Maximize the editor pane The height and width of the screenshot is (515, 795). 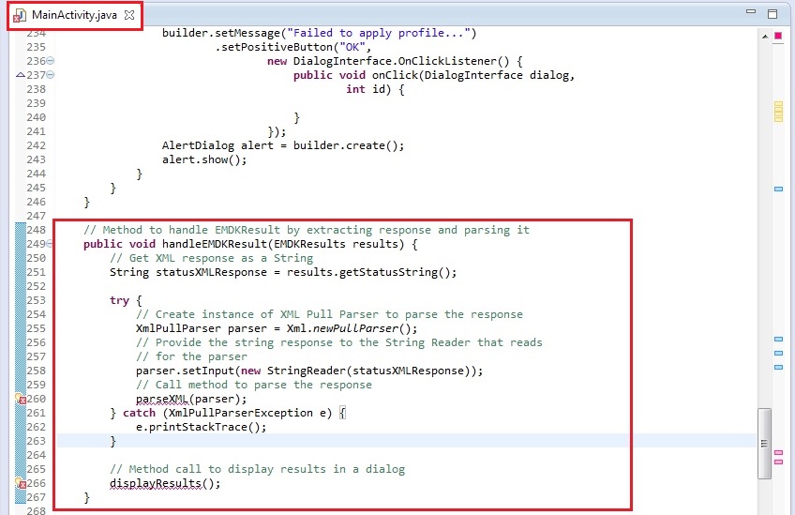click(772, 14)
